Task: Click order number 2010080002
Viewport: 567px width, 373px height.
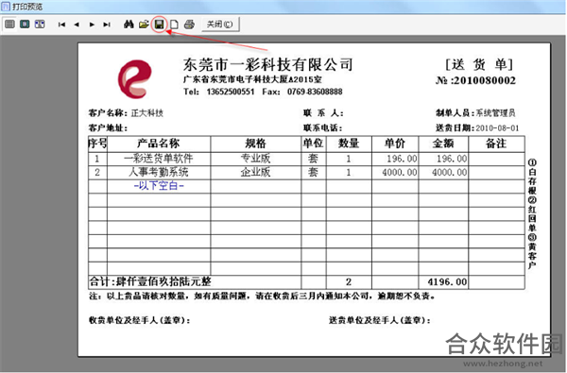Action: [x=485, y=80]
